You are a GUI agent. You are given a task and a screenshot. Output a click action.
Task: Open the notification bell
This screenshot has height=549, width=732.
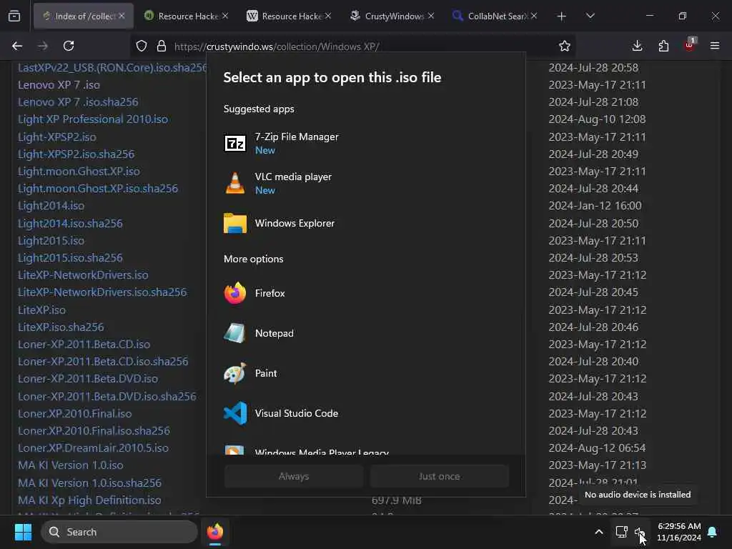click(713, 532)
